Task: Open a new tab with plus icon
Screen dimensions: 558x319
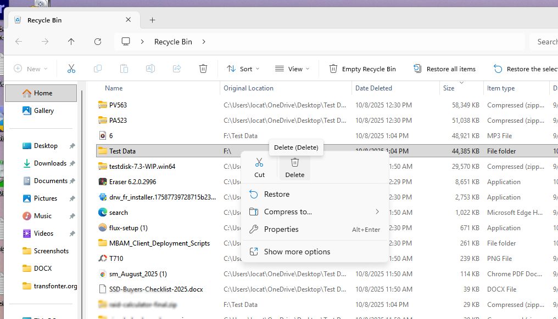Action: point(153,20)
